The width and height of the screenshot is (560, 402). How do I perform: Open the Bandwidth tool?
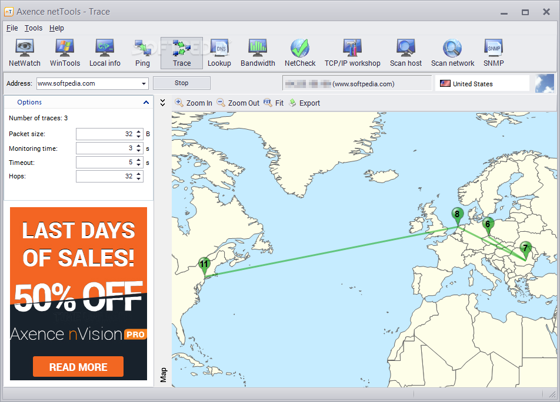pyautogui.click(x=258, y=53)
